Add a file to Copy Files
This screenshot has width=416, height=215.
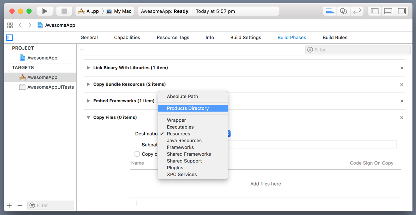coord(136,203)
